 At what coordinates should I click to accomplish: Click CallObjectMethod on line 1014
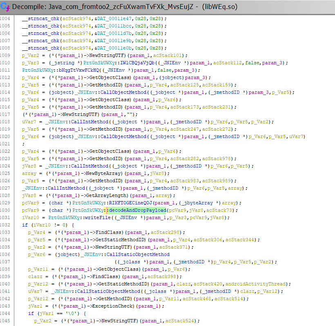(x=123, y=92)
